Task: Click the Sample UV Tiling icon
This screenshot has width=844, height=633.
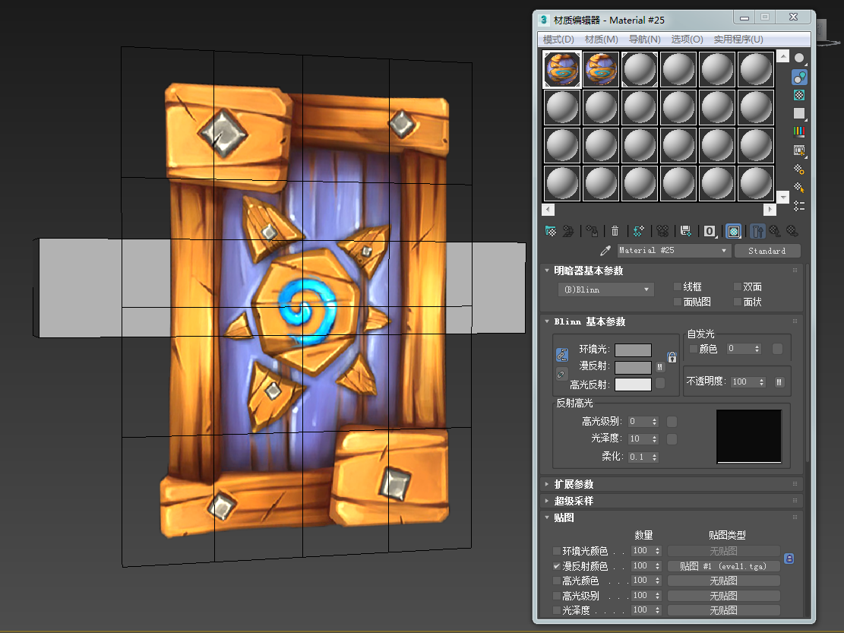Action: tap(799, 113)
